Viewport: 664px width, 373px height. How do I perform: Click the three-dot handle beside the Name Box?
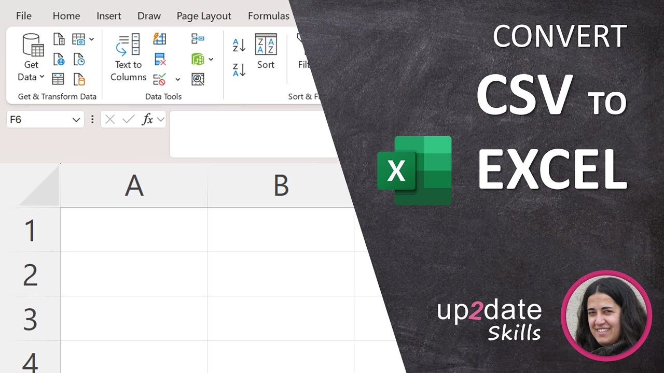92,120
